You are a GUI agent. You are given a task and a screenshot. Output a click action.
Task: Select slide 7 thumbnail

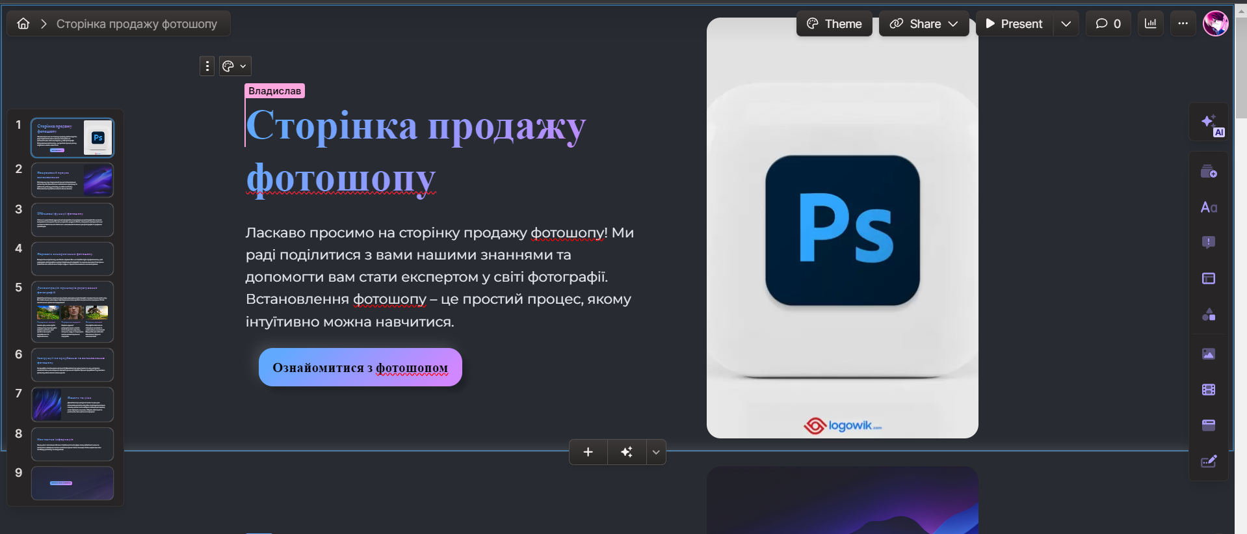click(72, 404)
